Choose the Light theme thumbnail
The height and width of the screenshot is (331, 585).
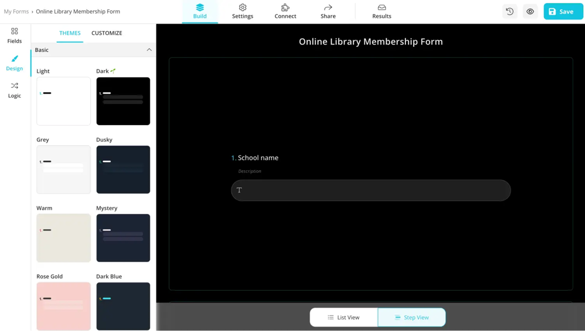(x=64, y=101)
